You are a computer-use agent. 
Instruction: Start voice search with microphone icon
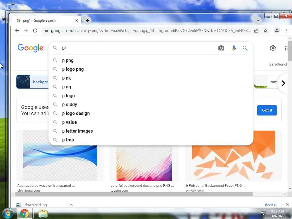[234, 48]
